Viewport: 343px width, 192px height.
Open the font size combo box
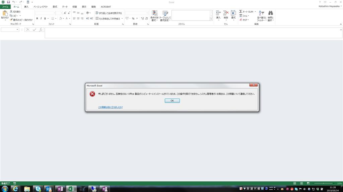[59, 13]
